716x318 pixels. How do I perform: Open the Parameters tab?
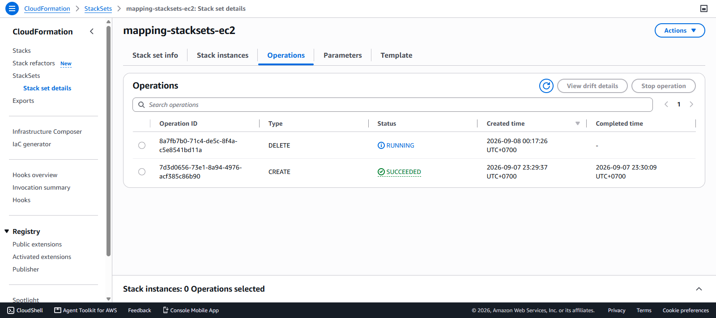[343, 55]
